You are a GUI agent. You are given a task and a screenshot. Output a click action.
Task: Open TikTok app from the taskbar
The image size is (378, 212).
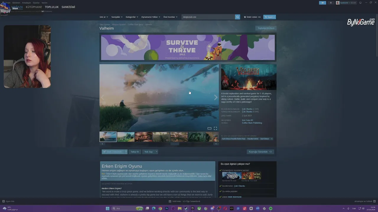click(x=245, y=208)
